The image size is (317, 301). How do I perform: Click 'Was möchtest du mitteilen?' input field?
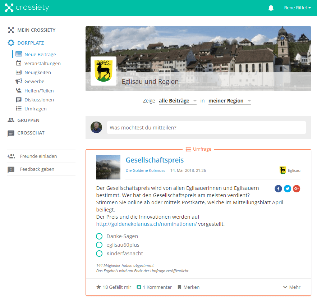pos(206,127)
